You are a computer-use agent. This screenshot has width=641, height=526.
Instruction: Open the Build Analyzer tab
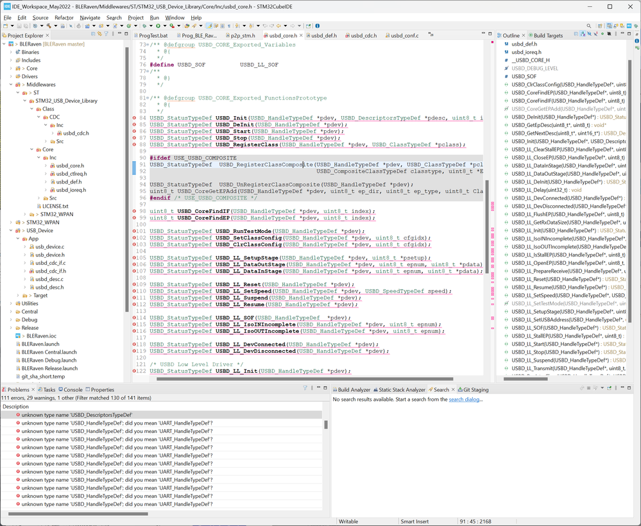[x=351, y=389]
